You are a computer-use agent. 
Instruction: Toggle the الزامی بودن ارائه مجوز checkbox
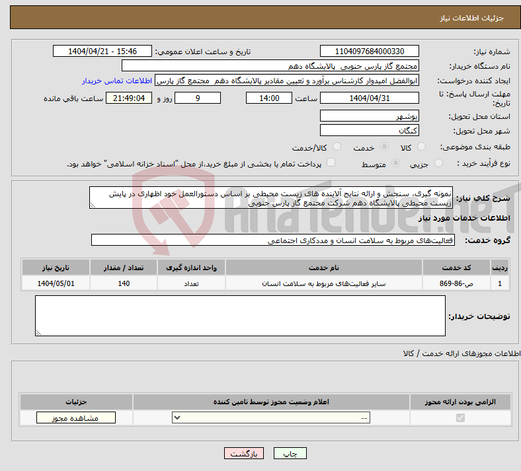pos(460,417)
